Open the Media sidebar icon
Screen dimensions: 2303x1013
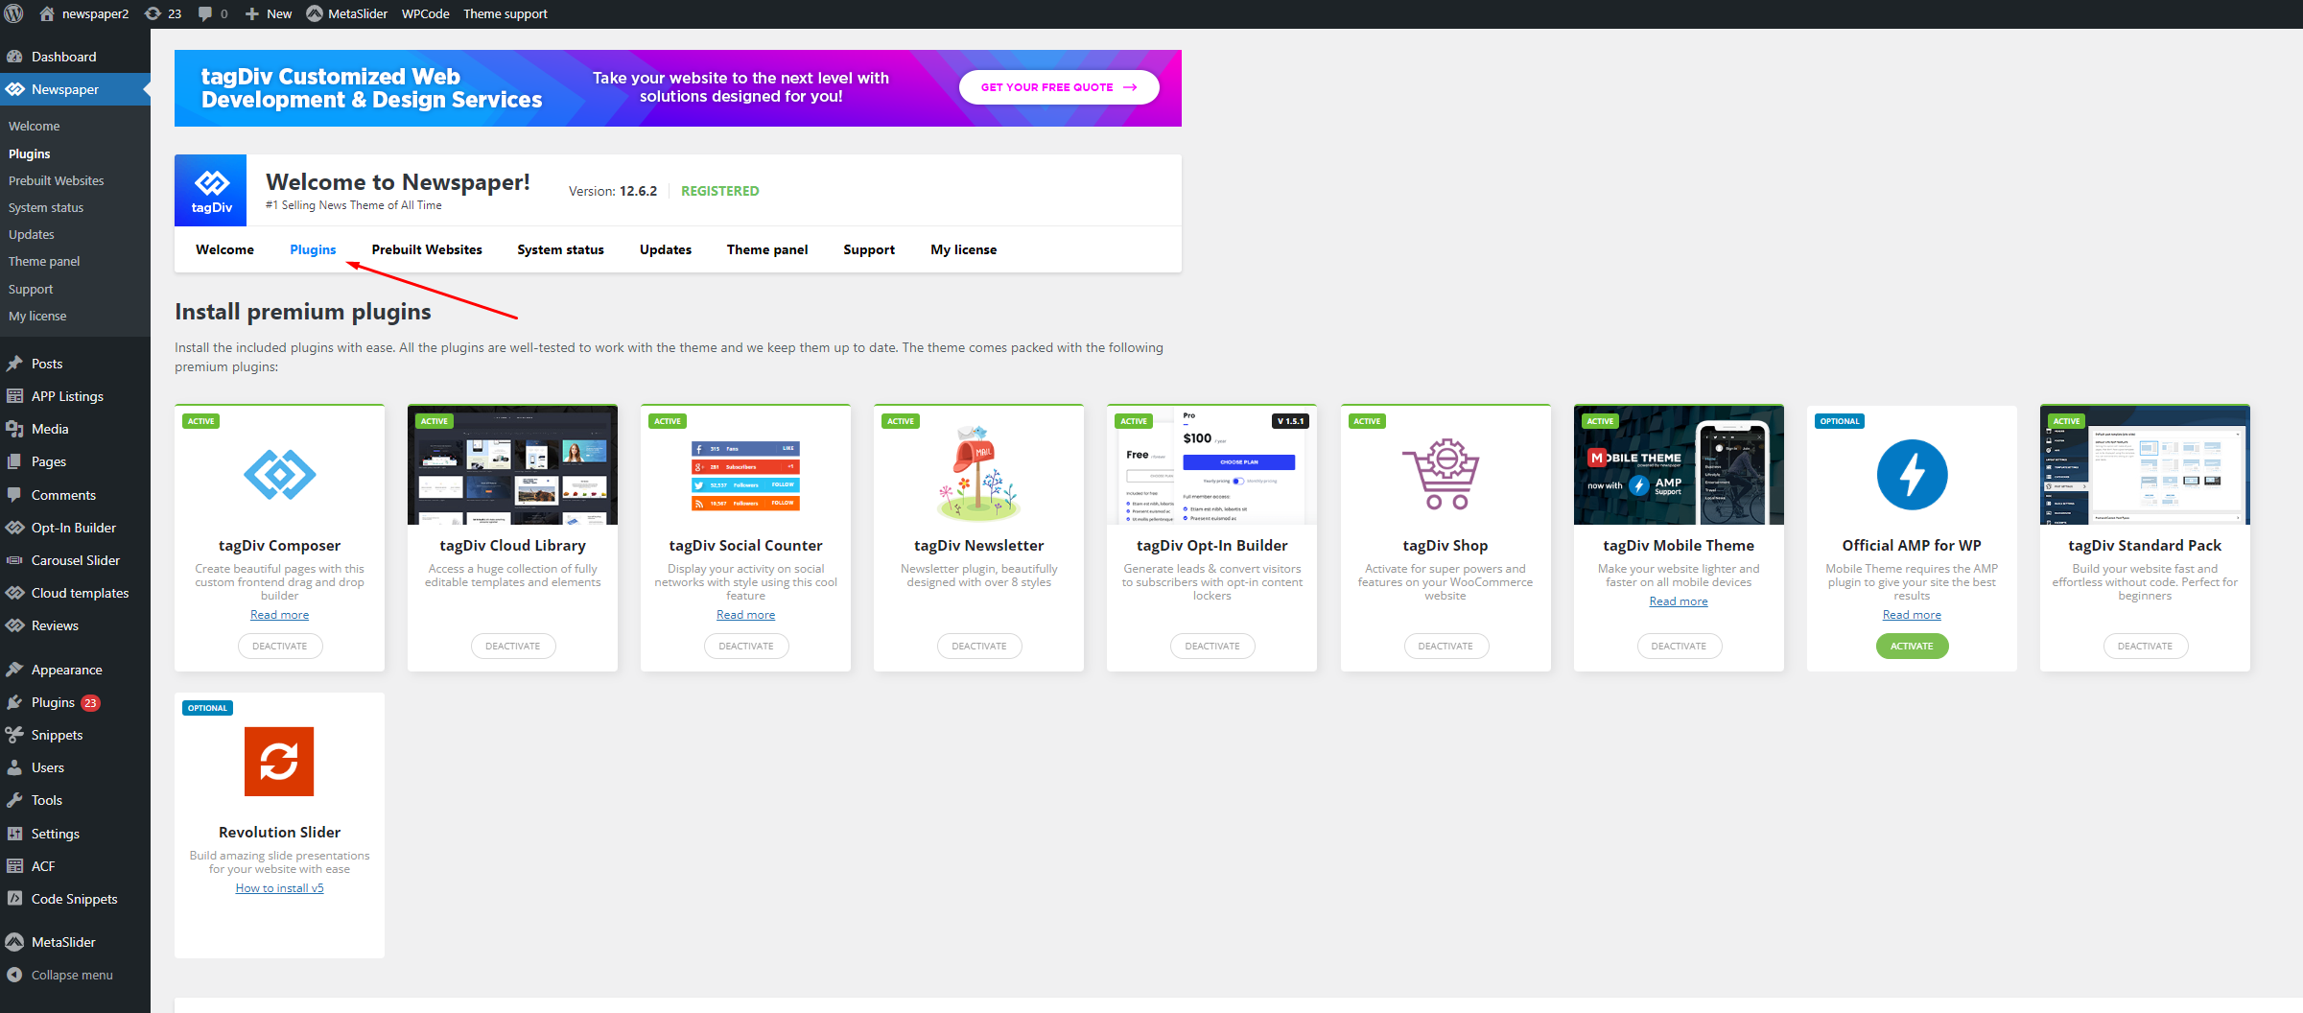14,429
